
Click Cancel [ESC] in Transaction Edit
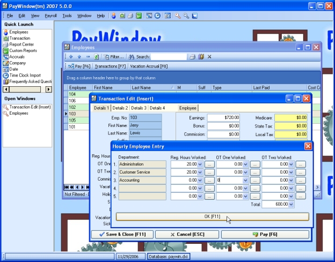pos(187,235)
